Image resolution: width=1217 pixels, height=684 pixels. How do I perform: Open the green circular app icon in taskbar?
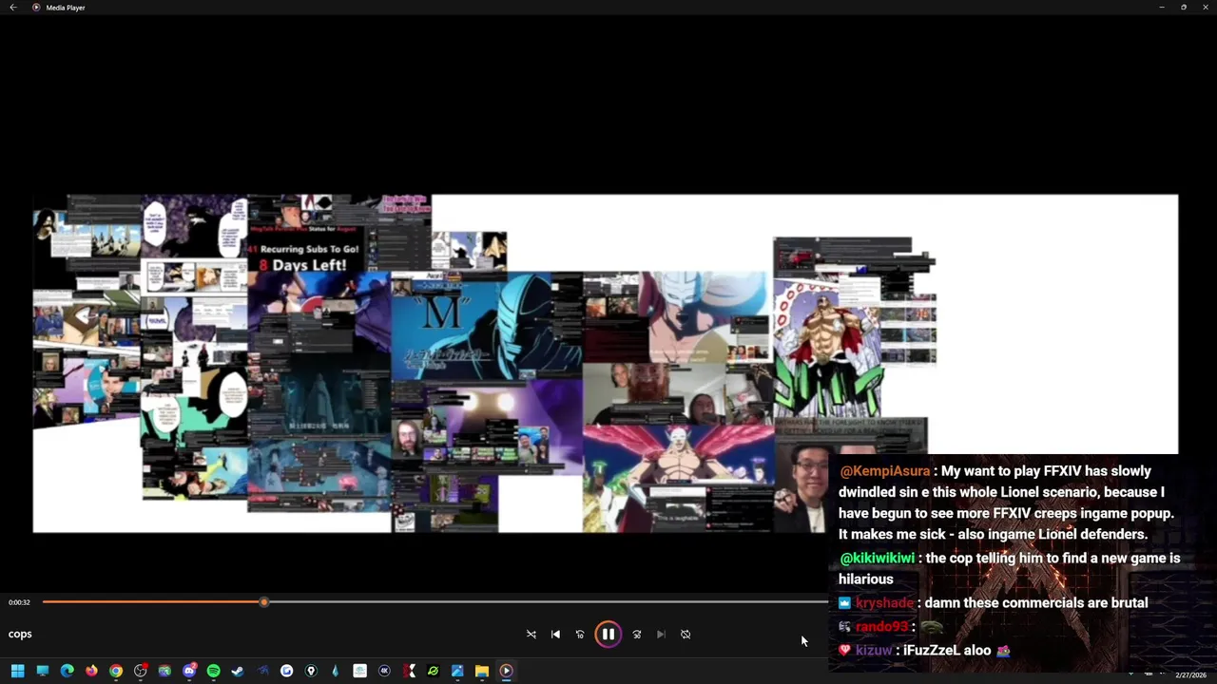(433, 671)
